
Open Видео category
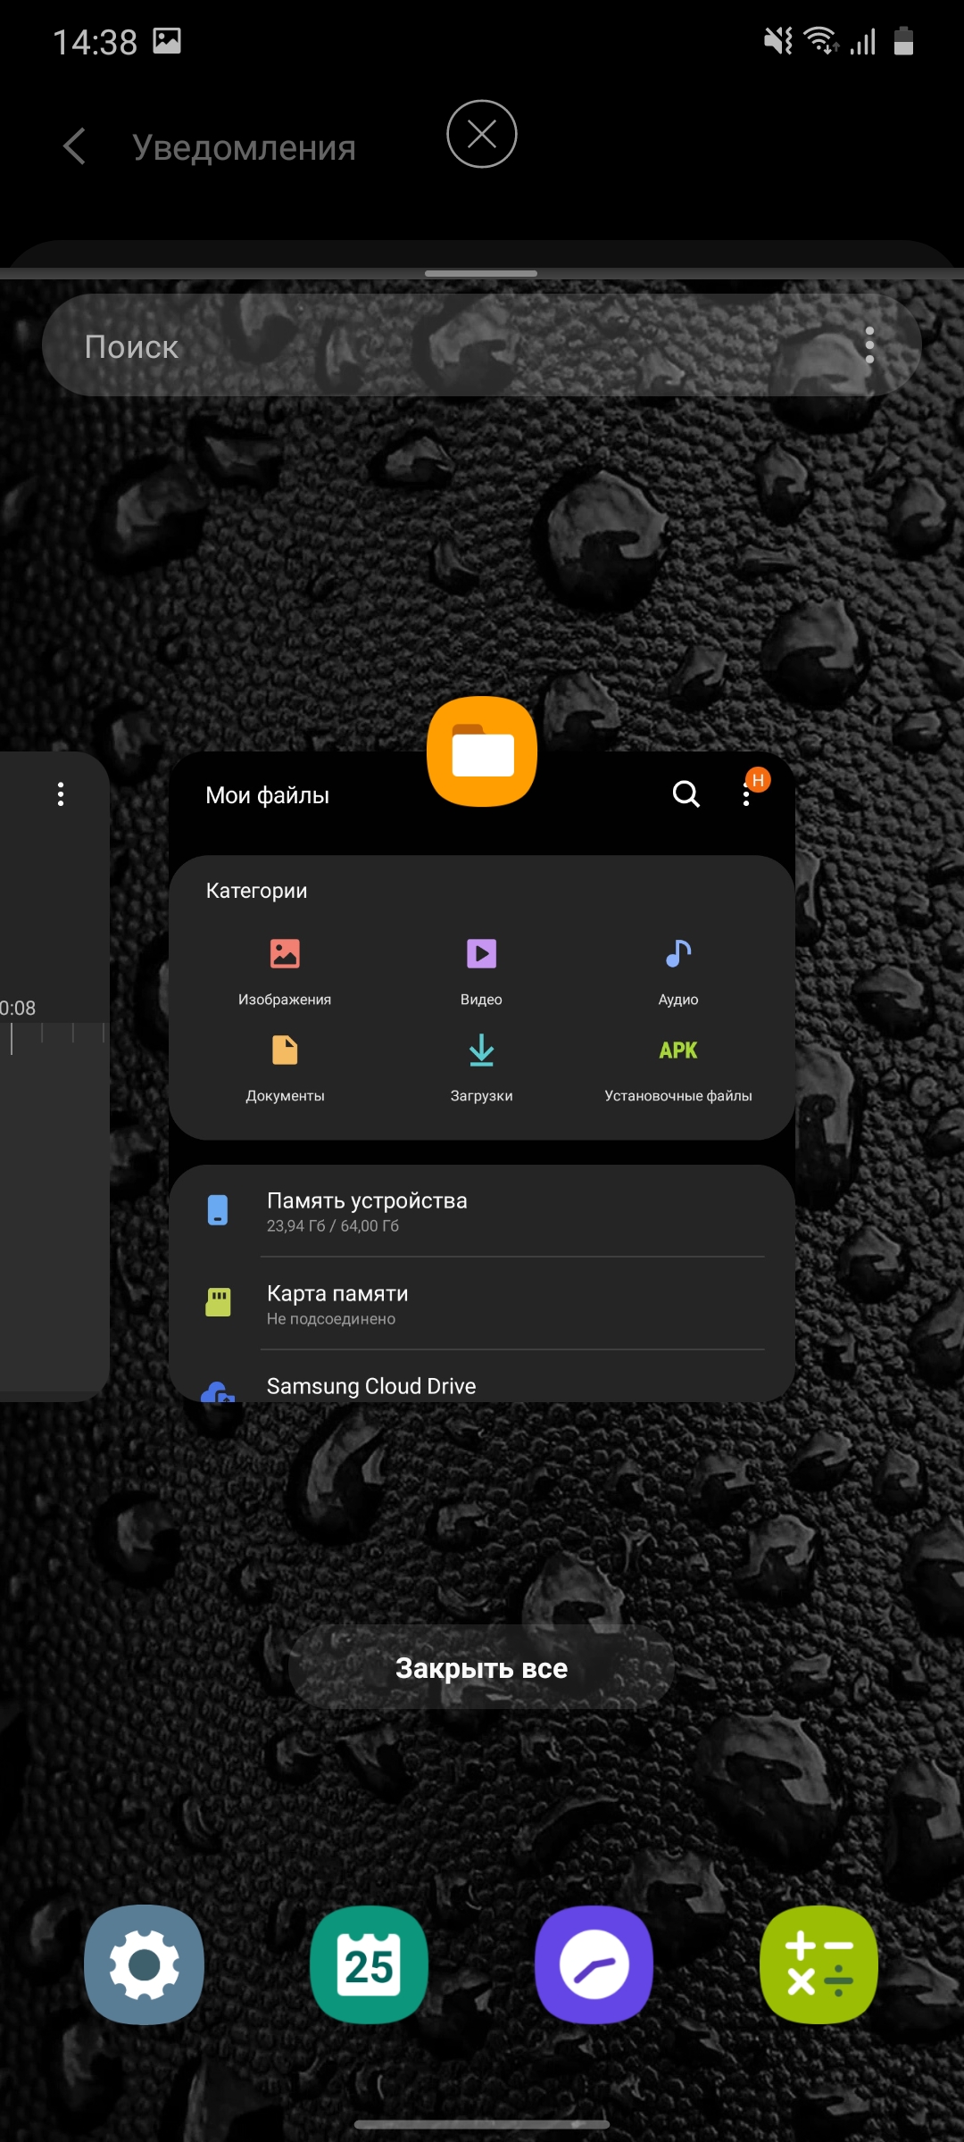(481, 970)
